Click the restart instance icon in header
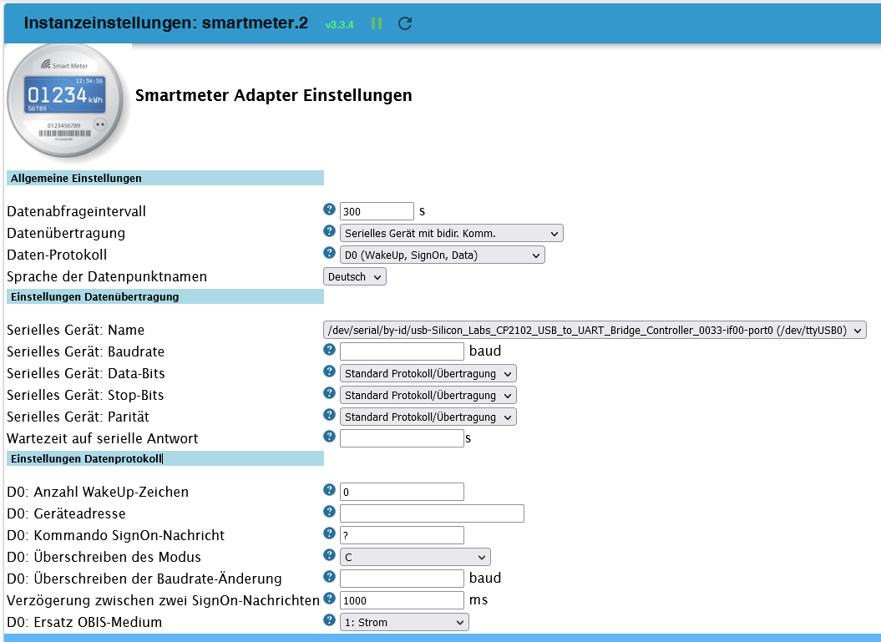 click(x=405, y=23)
